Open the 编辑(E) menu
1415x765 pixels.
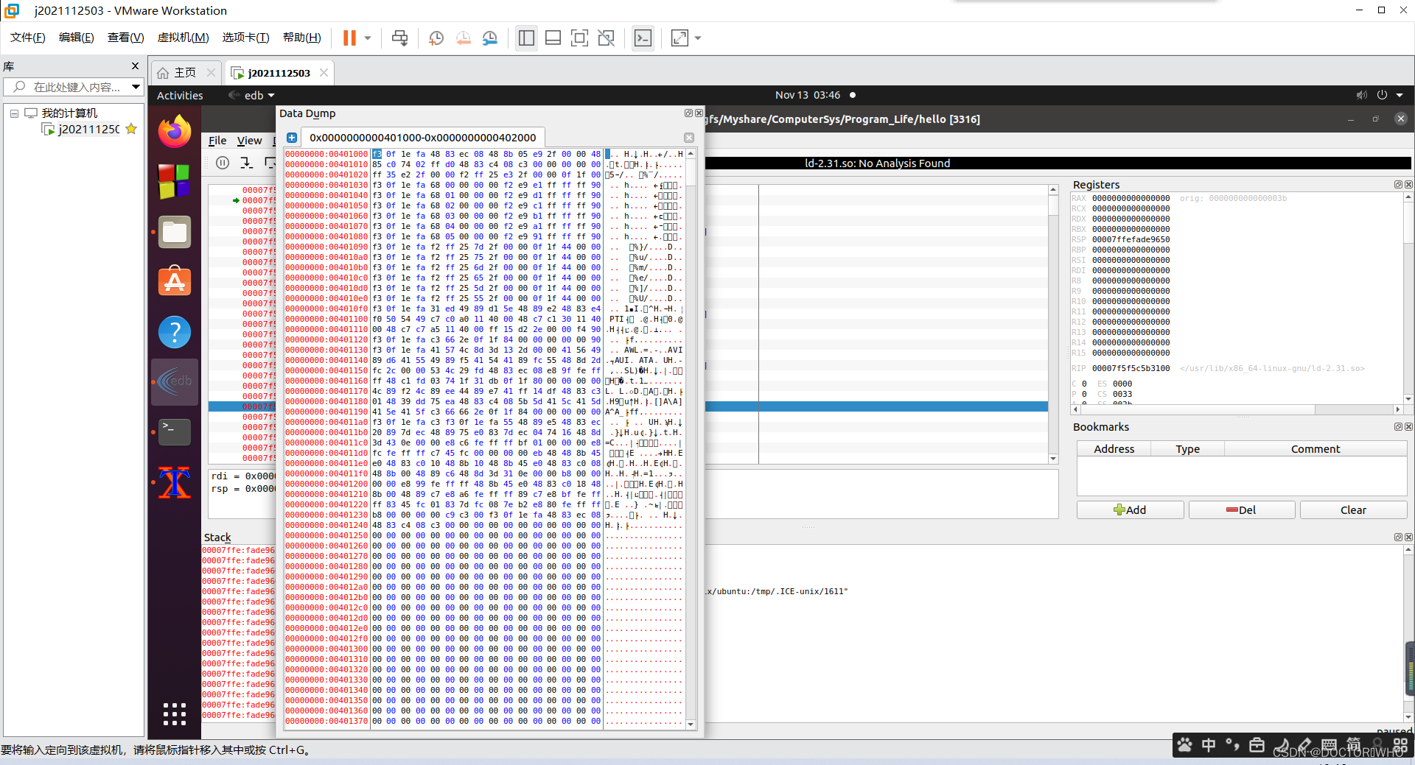[77, 38]
